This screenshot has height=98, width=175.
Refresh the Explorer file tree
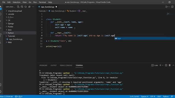tap(26, 7)
